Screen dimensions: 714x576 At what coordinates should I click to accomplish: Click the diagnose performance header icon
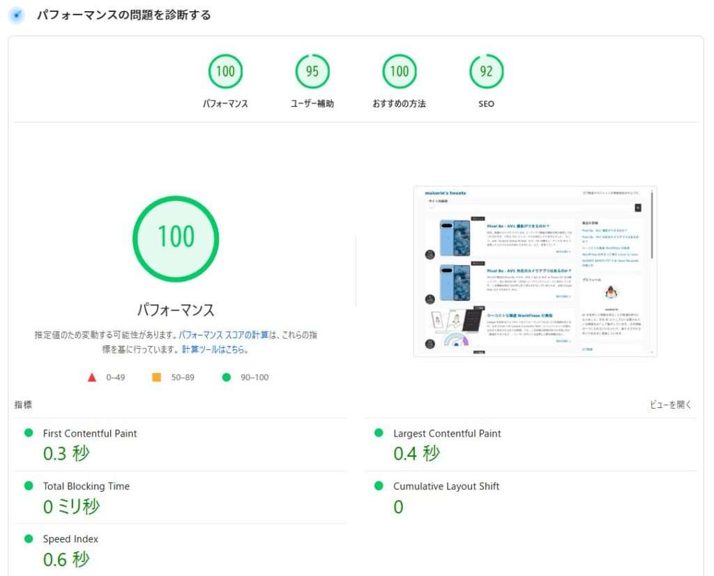click(16, 15)
